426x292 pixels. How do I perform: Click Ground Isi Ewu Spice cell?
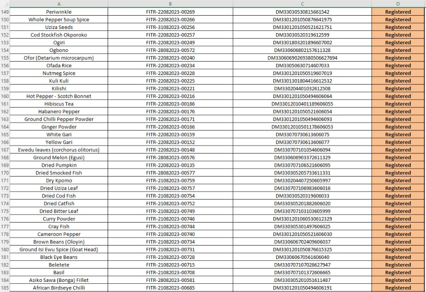click(59, 249)
